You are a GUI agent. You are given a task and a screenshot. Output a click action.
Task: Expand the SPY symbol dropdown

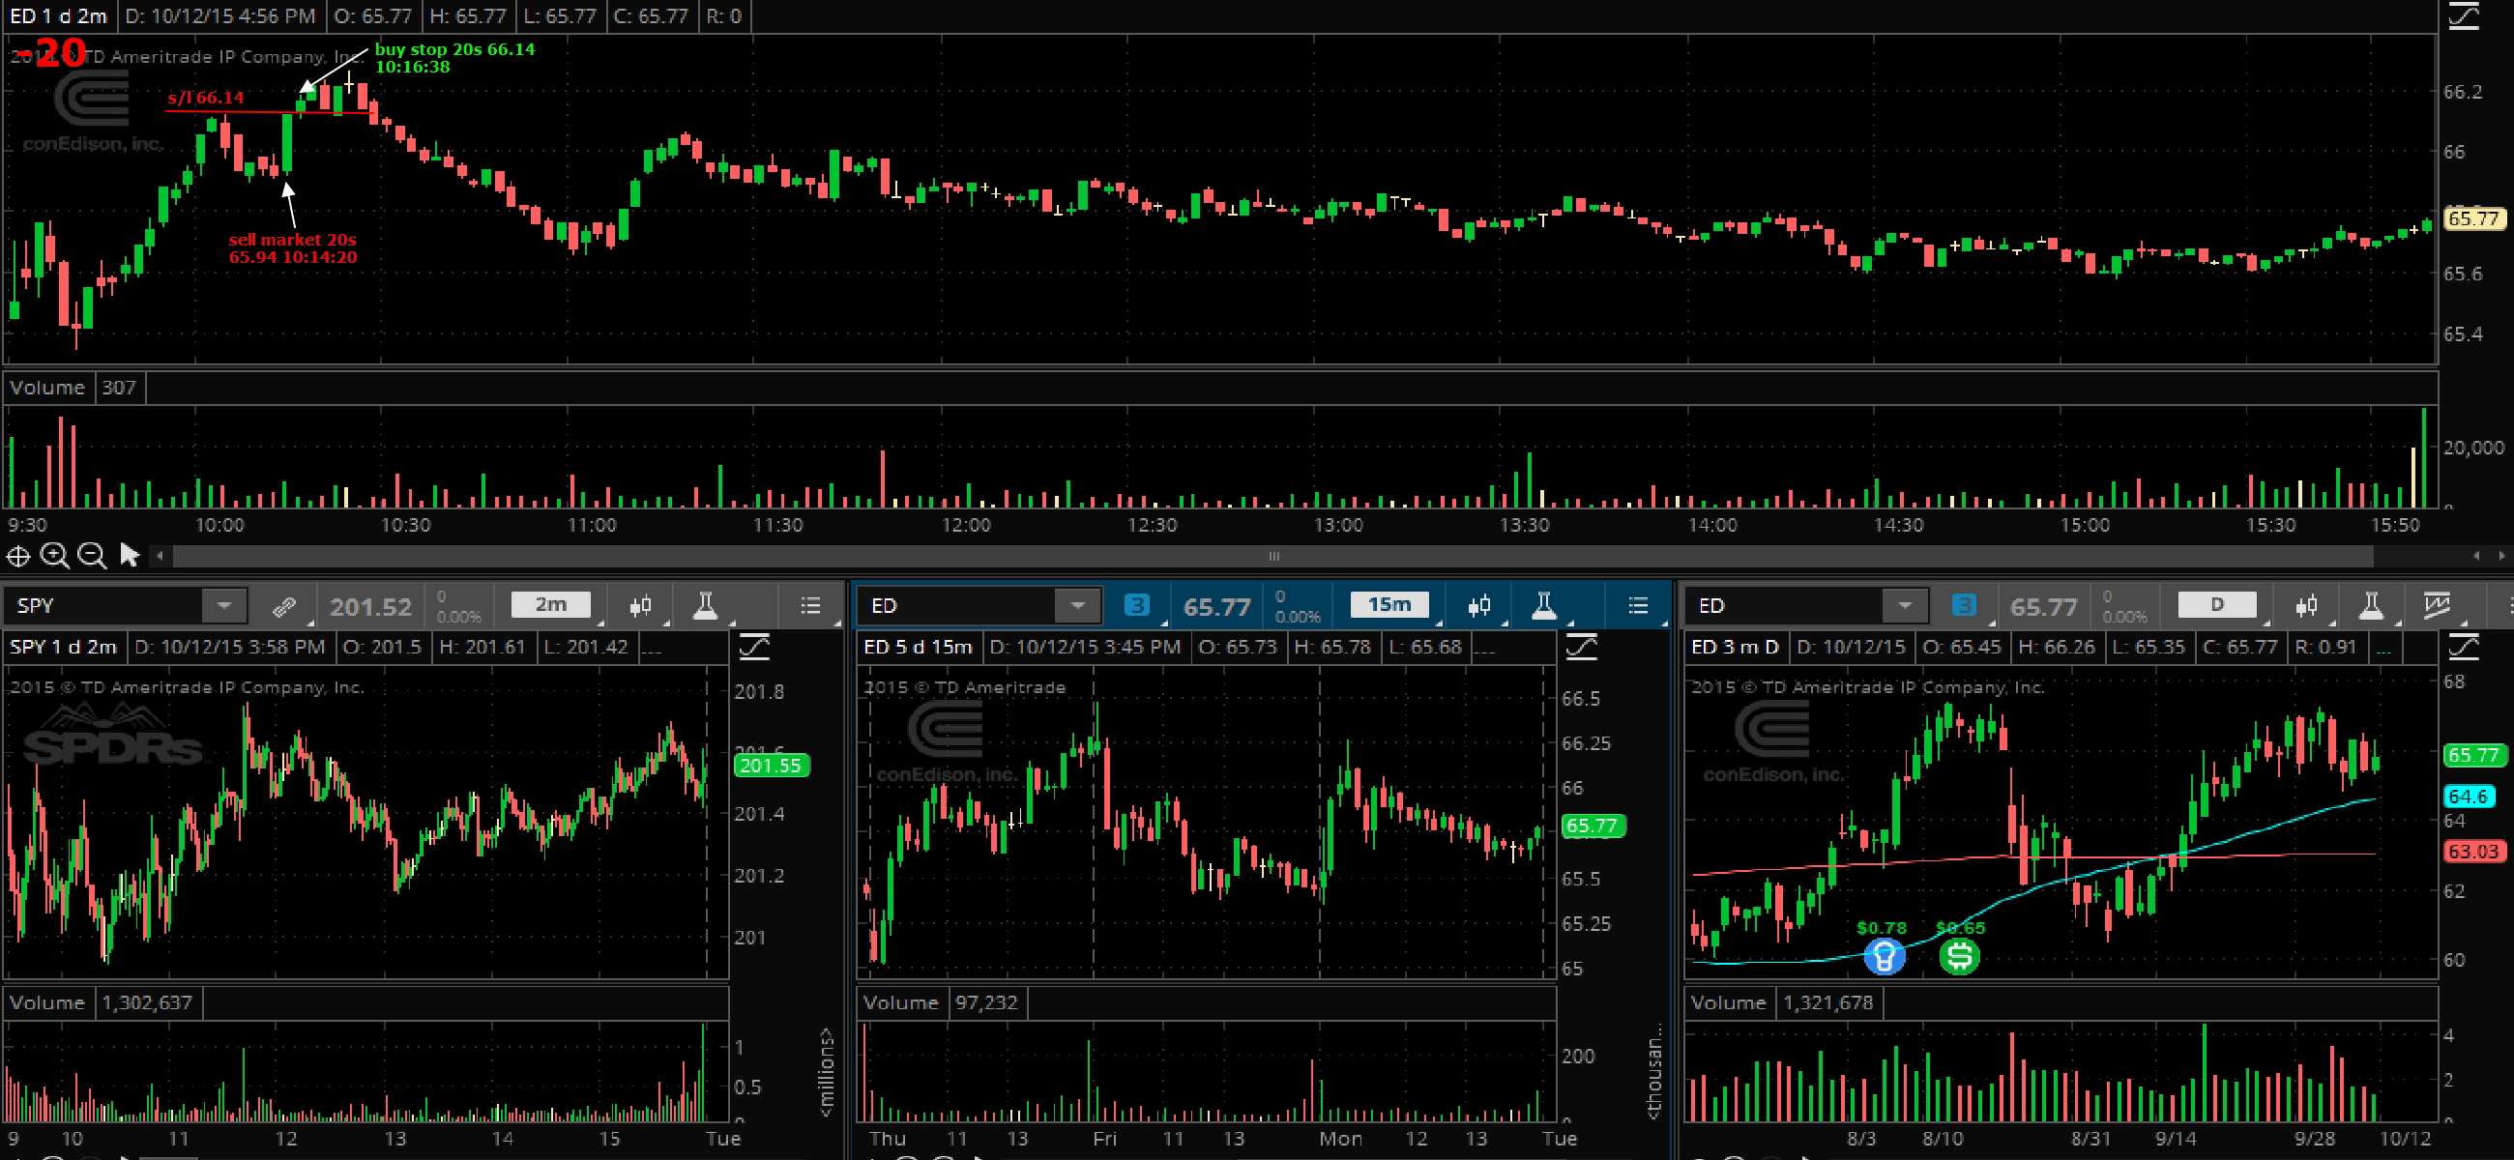[223, 606]
